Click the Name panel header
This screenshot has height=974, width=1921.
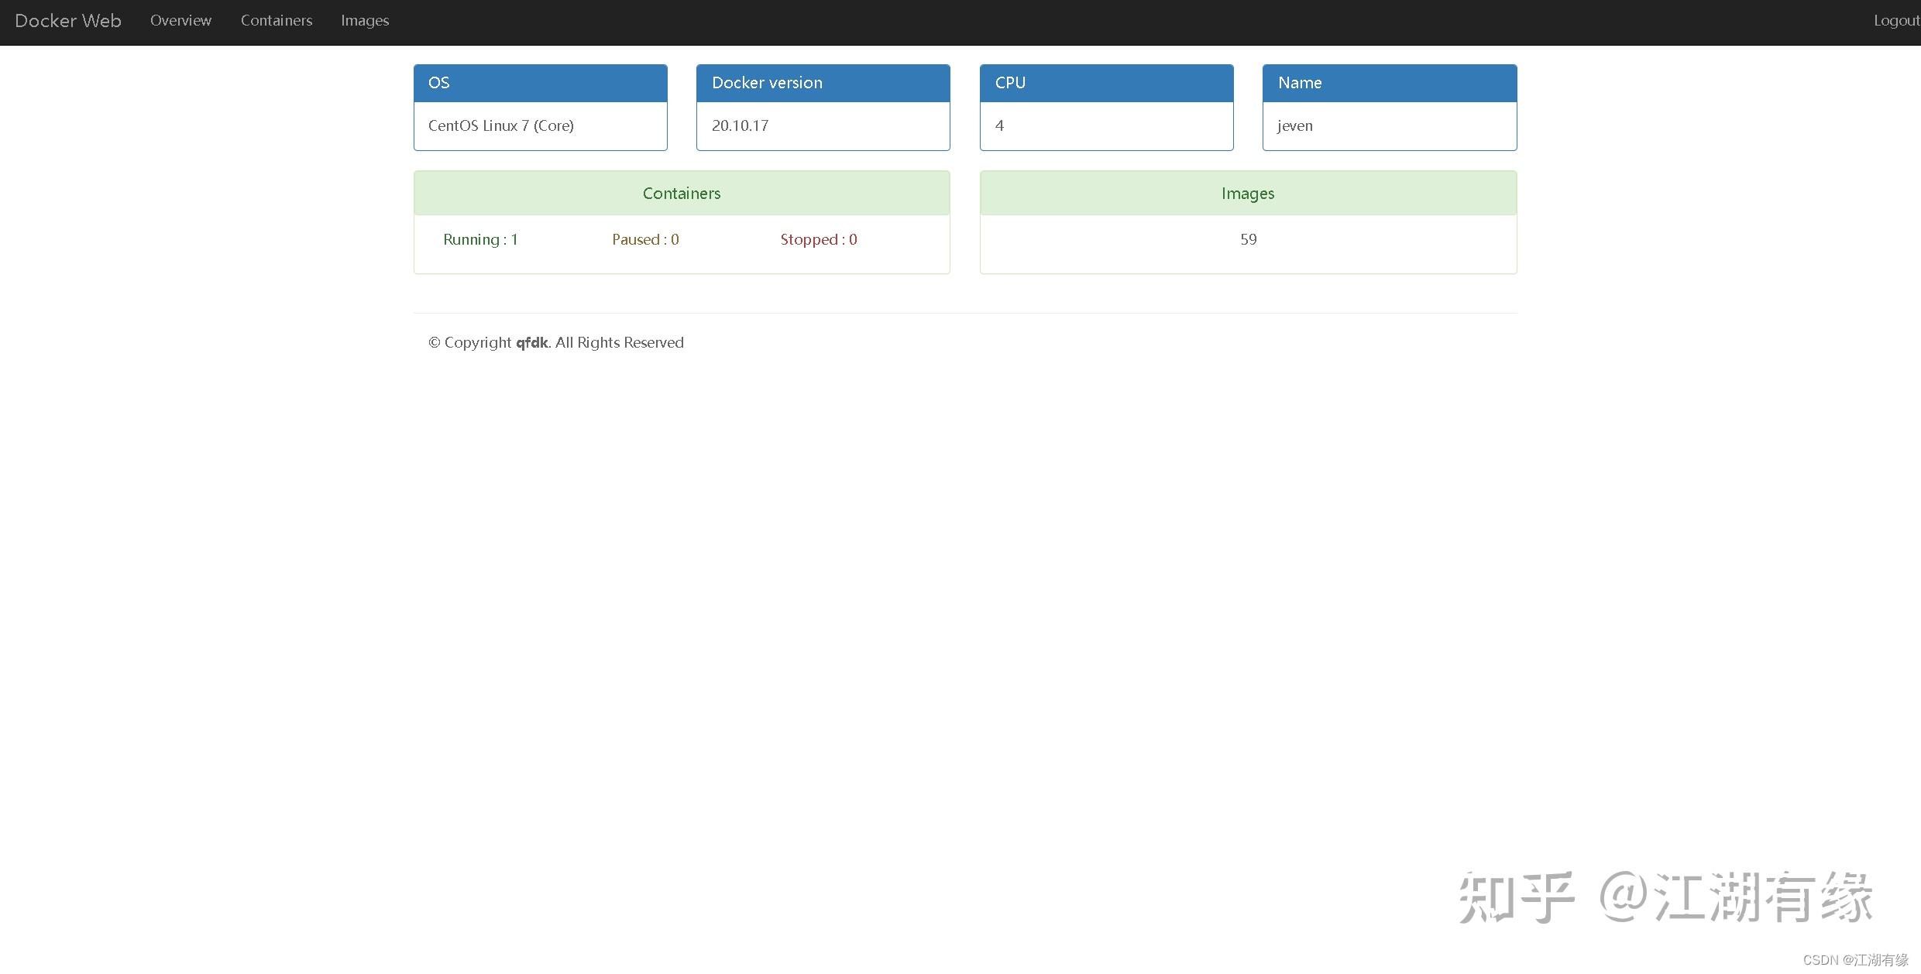click(x=1388, y=83)
